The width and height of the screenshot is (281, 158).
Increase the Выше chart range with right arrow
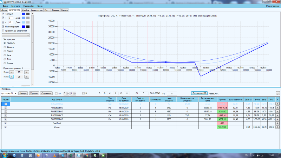pyautogui.click(x=27, y=72)
